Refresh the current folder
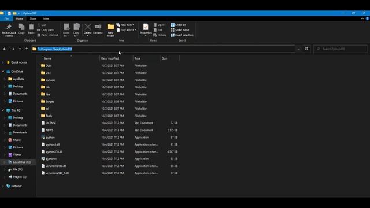This screenshot has height=208, width=370. point(306,49)
